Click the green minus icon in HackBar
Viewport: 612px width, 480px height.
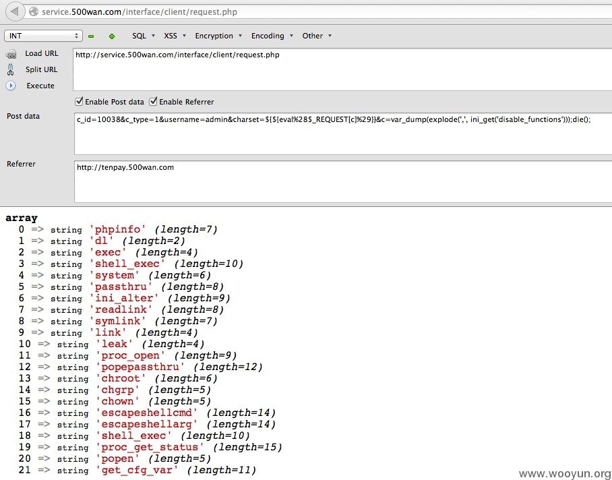tap(91, 36)
